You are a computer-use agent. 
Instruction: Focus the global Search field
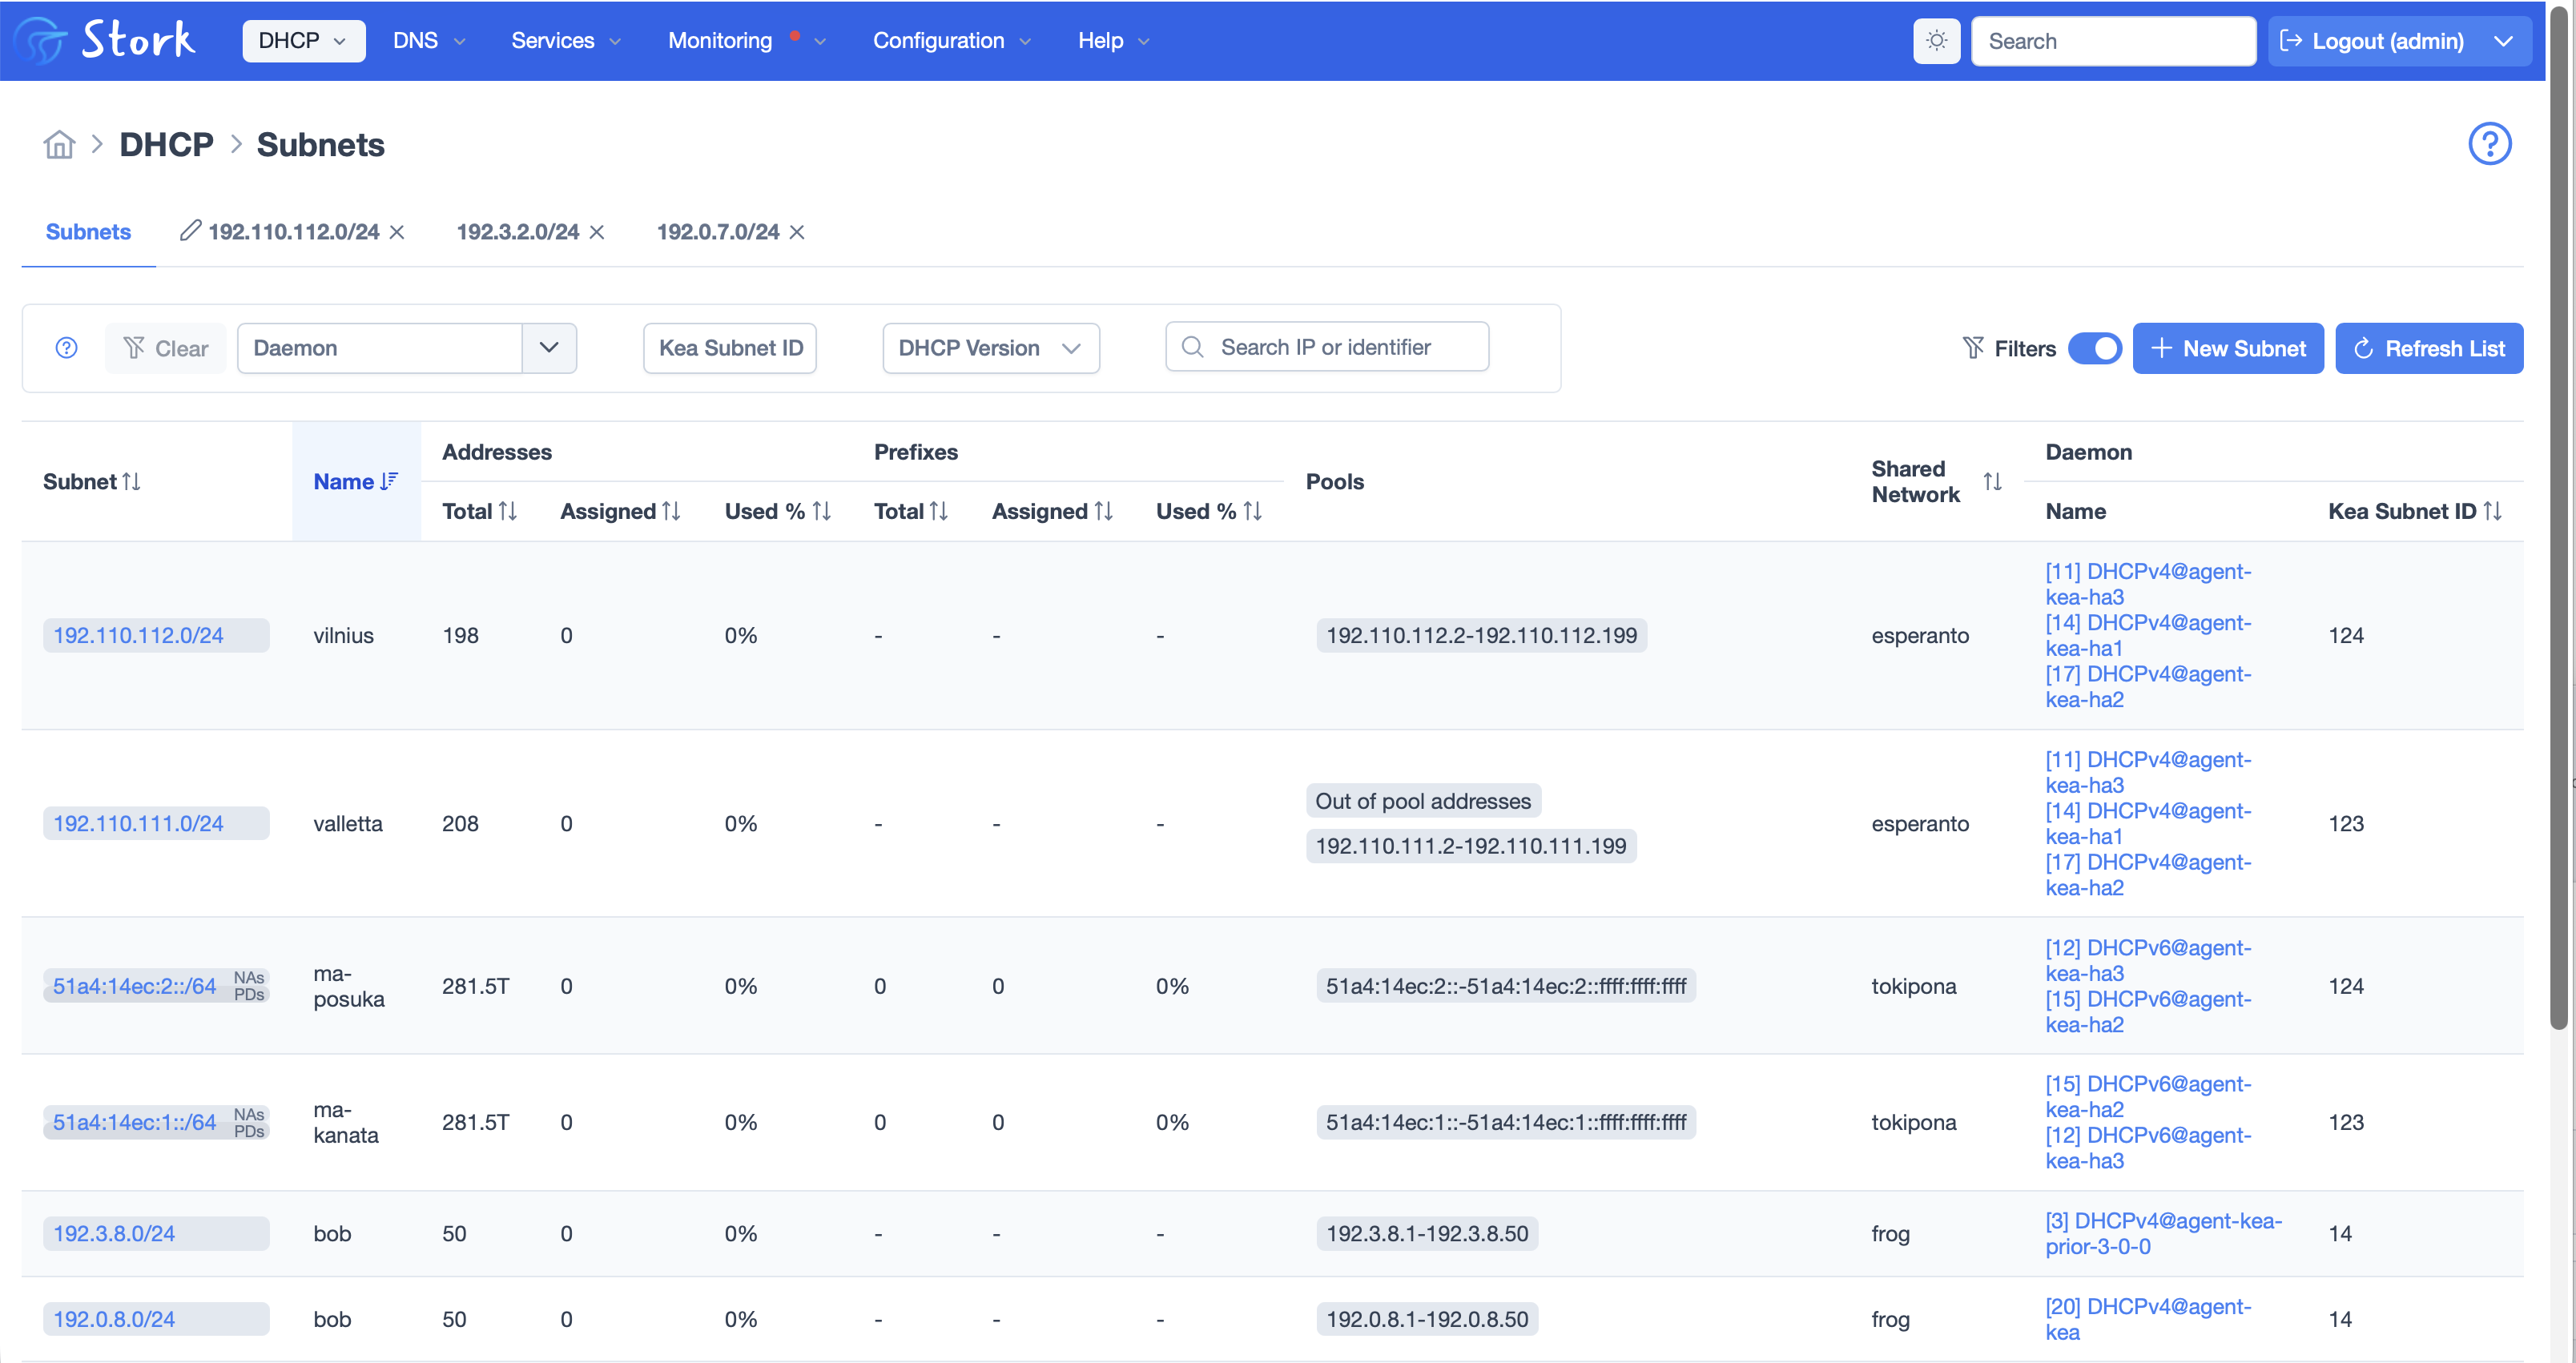click(x=2113, y=41)
